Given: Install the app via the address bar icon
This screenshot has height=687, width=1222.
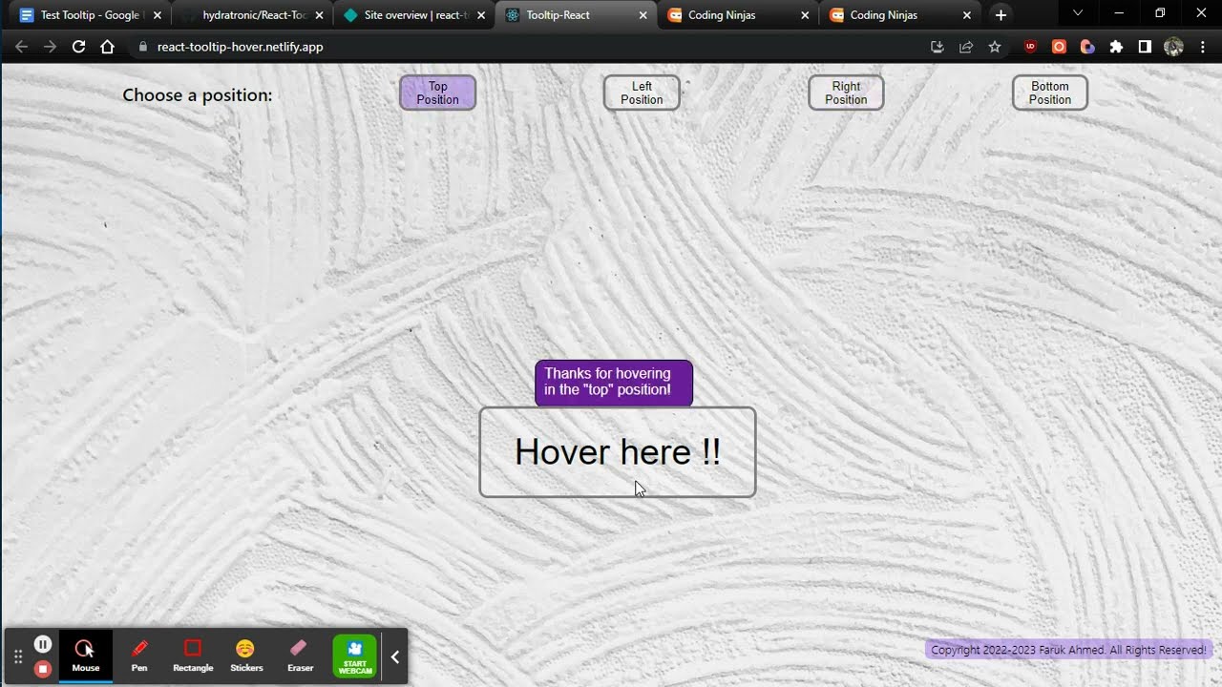Looking at the screenshot, I should point(937,47).
